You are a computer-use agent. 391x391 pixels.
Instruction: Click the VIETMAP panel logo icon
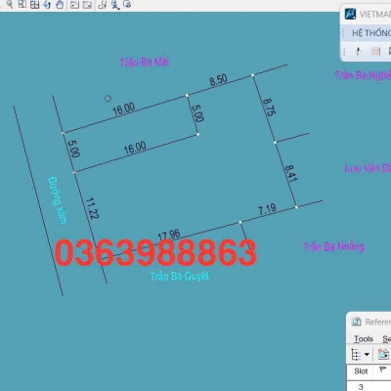(x=350, y=14)
